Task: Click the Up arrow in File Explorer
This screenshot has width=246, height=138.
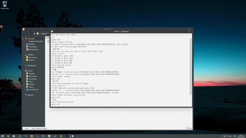Action: (x=35, y=34)
